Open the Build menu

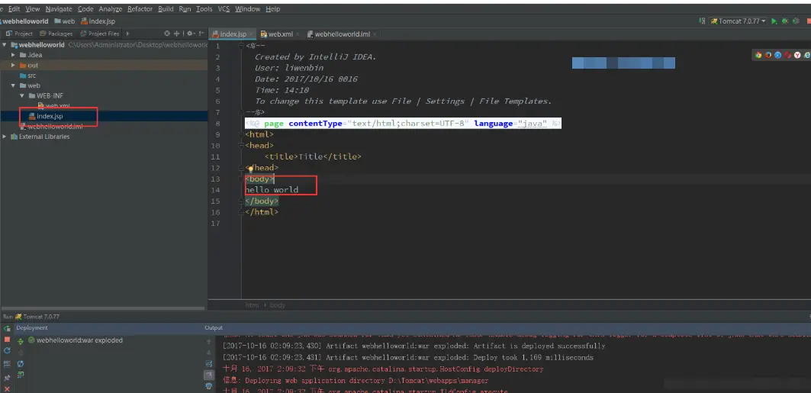(x=166, y=9)
